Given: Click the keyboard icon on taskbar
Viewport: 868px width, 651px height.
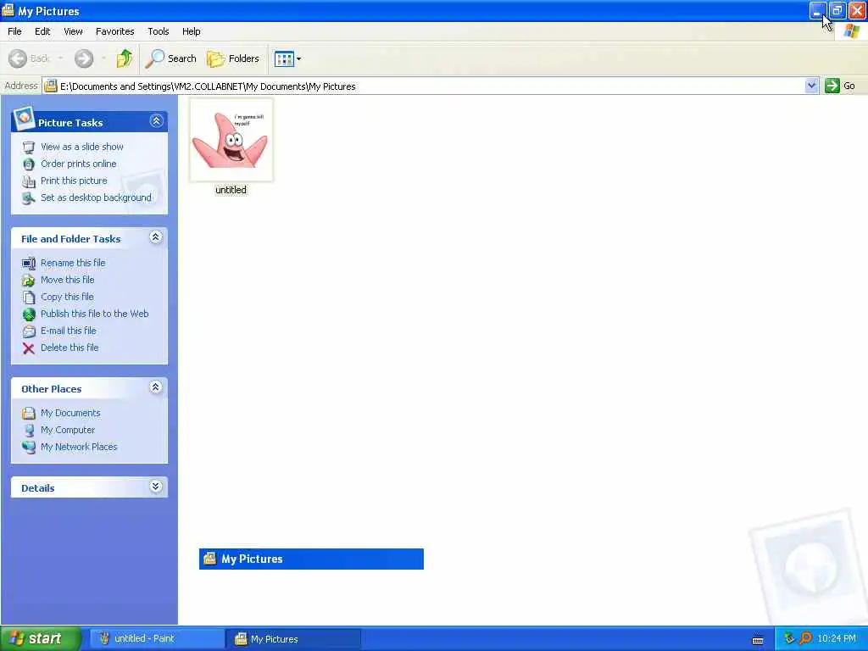Looking at the screenshot, I should click(x=758, y=640).
